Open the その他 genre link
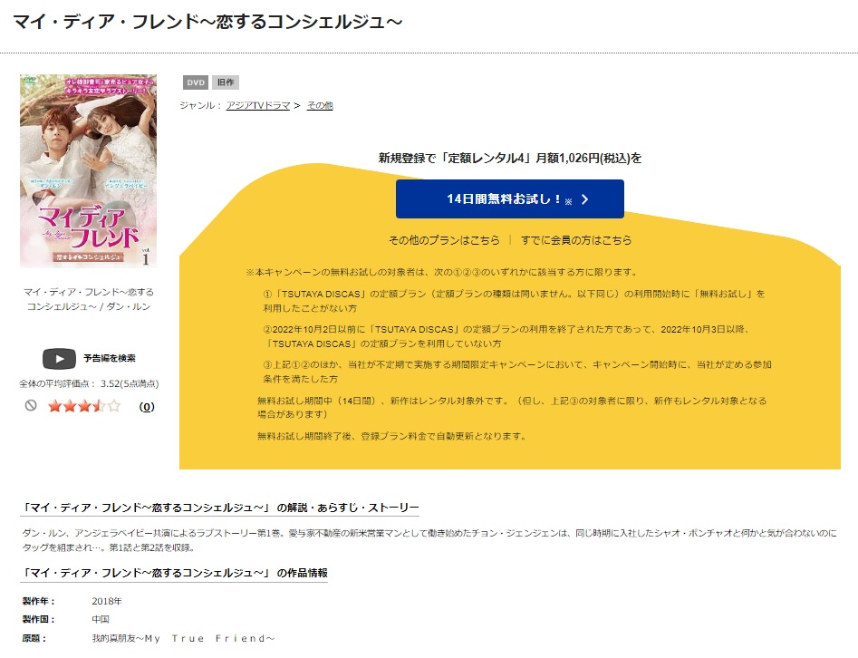The image size is (858, 658). pos(320,105)
